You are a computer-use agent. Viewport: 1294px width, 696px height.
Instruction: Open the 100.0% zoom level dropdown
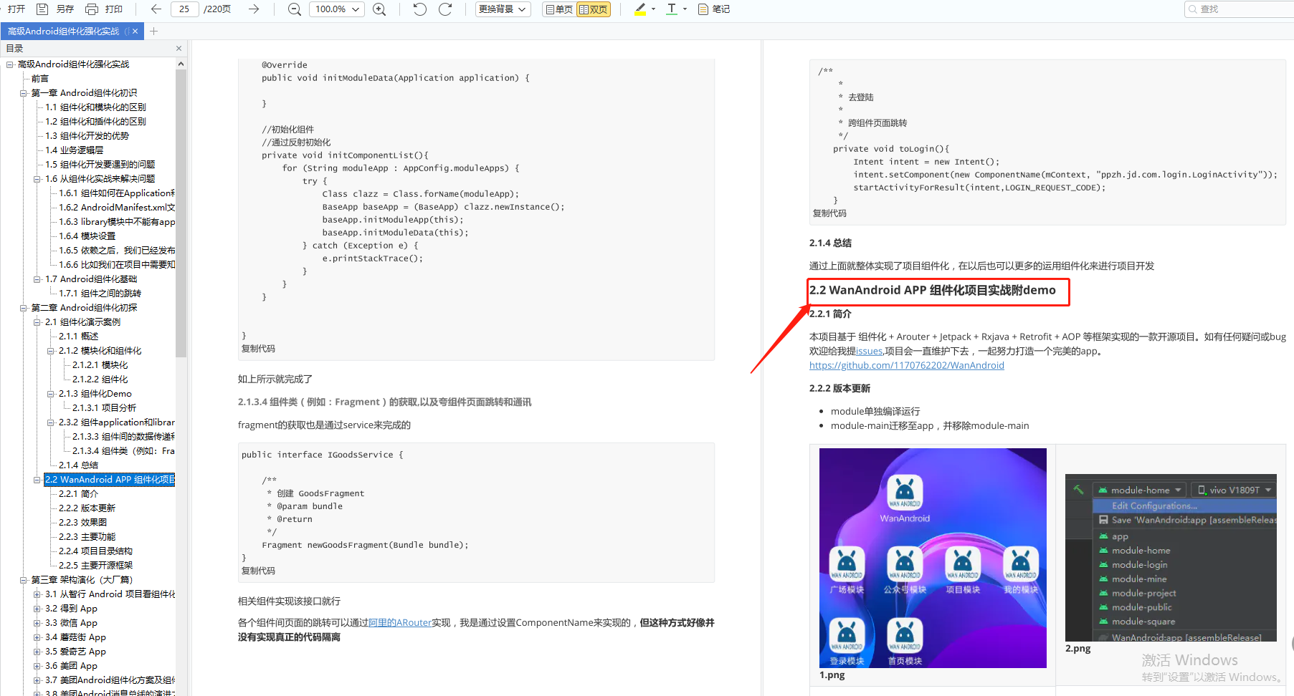pyautogui.click(x=337, y=9)
